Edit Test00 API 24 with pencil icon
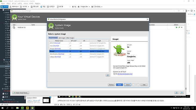Screen dimensions: 196x110 [179, 27]
